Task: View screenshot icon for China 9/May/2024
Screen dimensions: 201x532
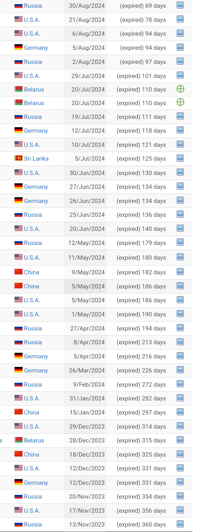Action: (x=180, y=272)
